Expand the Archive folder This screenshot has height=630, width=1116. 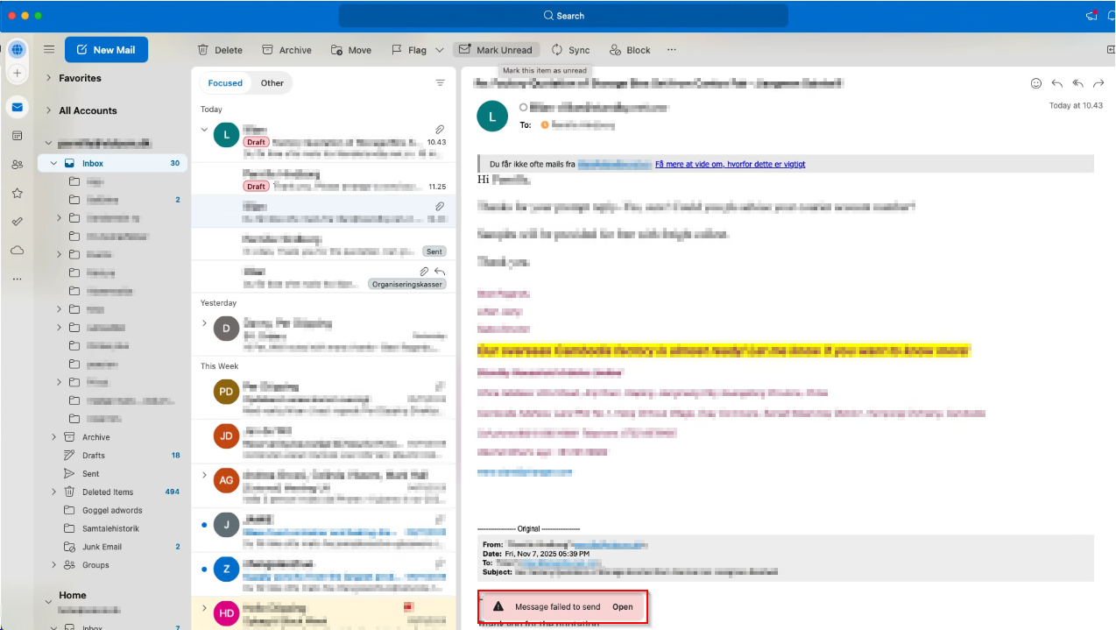coord(54,437)
